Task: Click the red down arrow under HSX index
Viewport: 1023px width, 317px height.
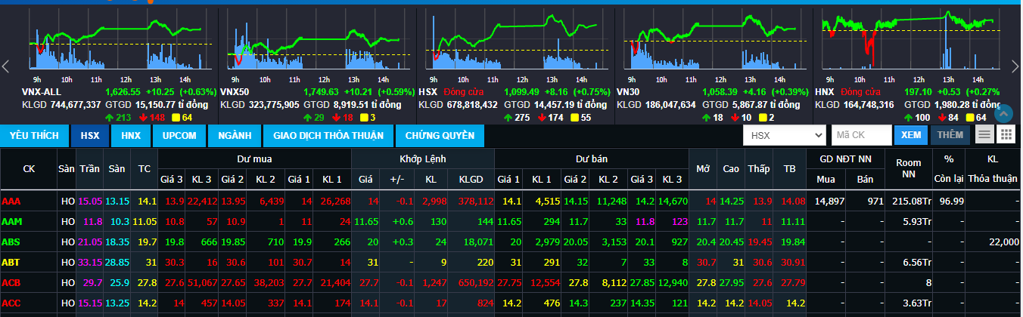Action: coord(541,118)
